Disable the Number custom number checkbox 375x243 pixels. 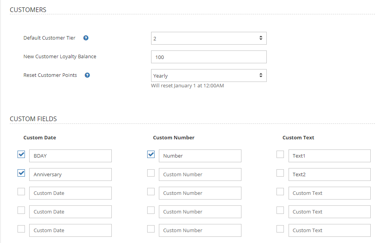click(x=151, y=154)
